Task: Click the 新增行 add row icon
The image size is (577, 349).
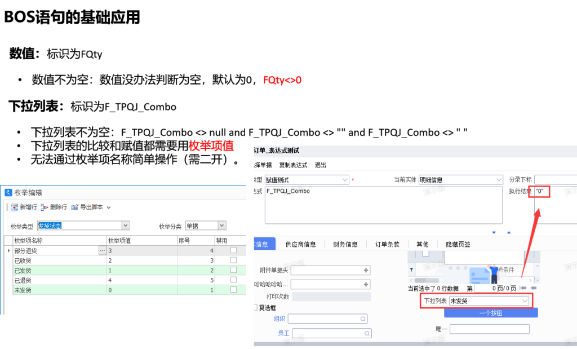Action: click(x=15, y=207)
